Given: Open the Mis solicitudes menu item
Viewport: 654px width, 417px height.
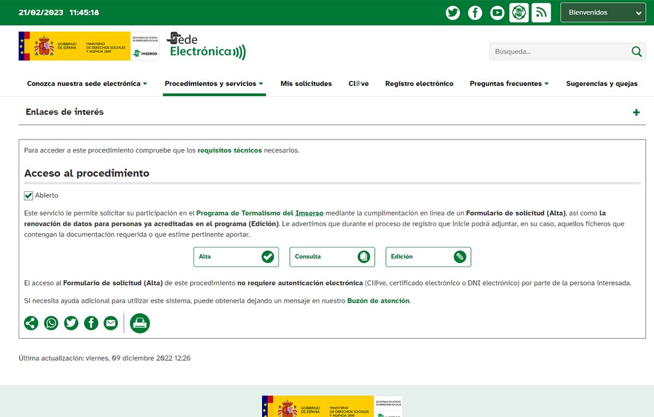Looking at the screenshot, I should click(x=306, y=83).
